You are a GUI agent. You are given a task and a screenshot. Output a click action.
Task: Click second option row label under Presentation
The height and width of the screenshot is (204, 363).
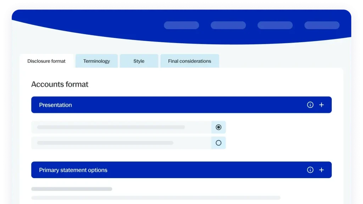point(105,143)
